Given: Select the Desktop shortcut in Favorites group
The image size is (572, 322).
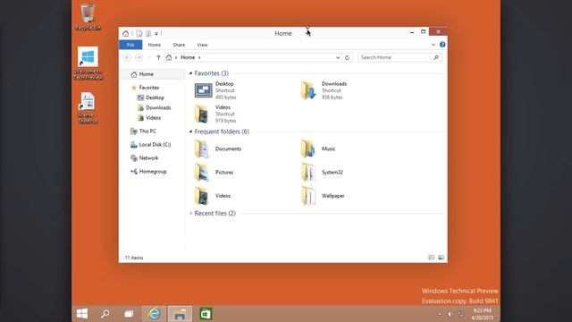Looking at the screenshot, I should (215, 90).
